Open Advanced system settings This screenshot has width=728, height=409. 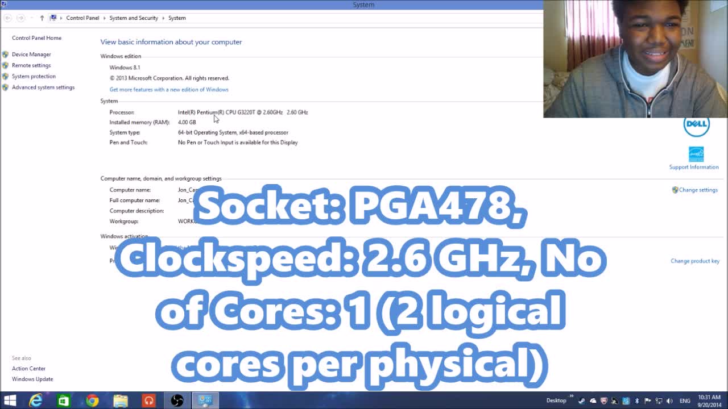pyautogui.click(x=43, y=87)
